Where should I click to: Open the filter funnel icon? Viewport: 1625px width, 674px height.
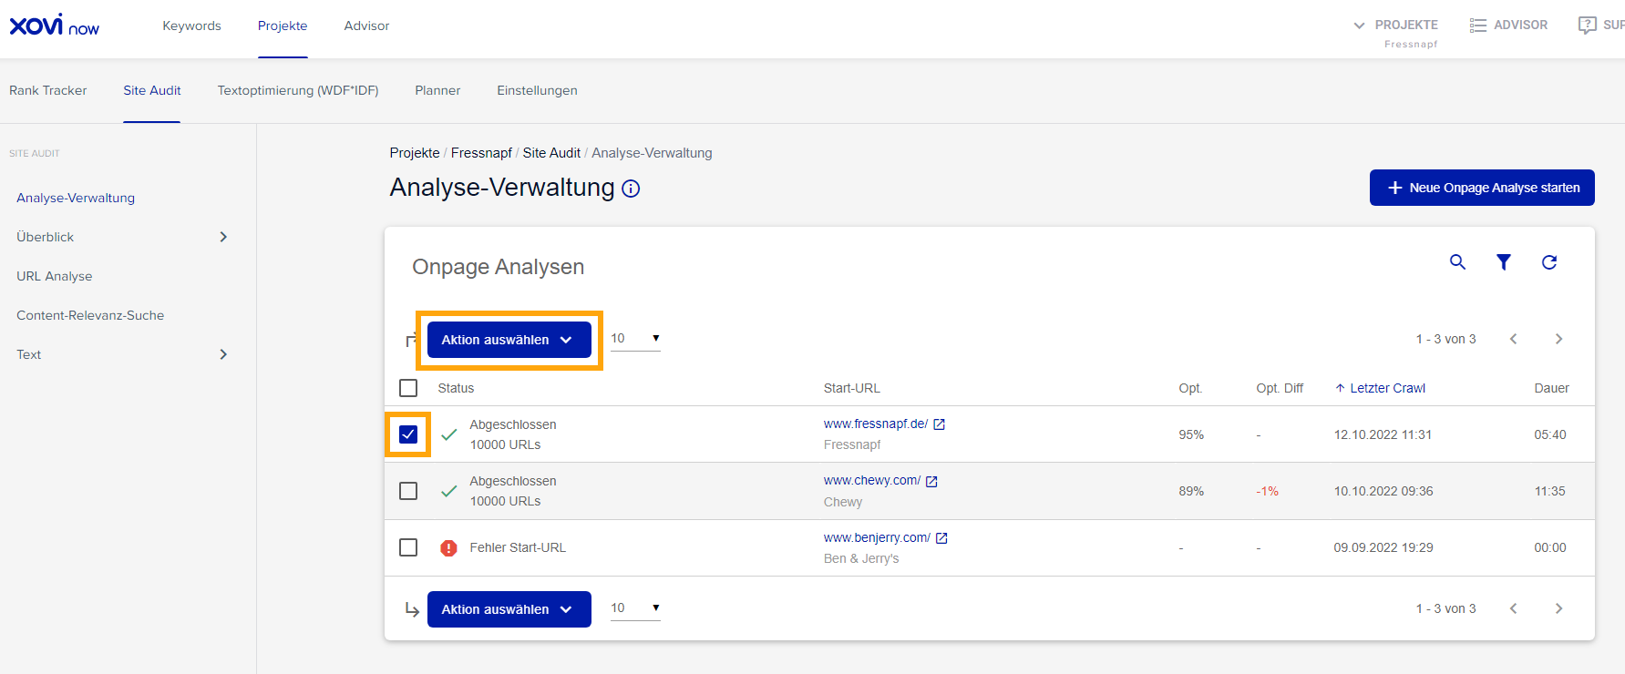pyautogui.click(x=1504, y=262)
